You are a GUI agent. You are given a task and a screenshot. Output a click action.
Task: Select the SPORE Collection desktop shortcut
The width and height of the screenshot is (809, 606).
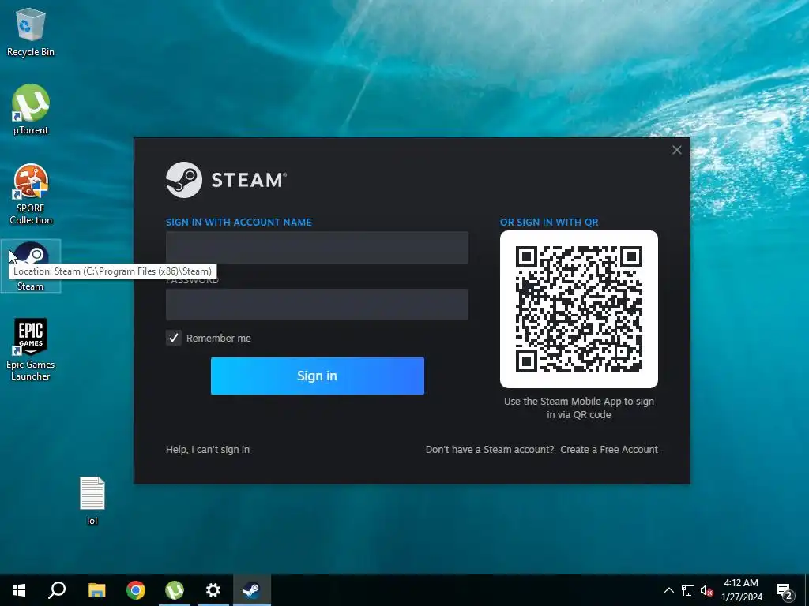click(x=31, y=194)
